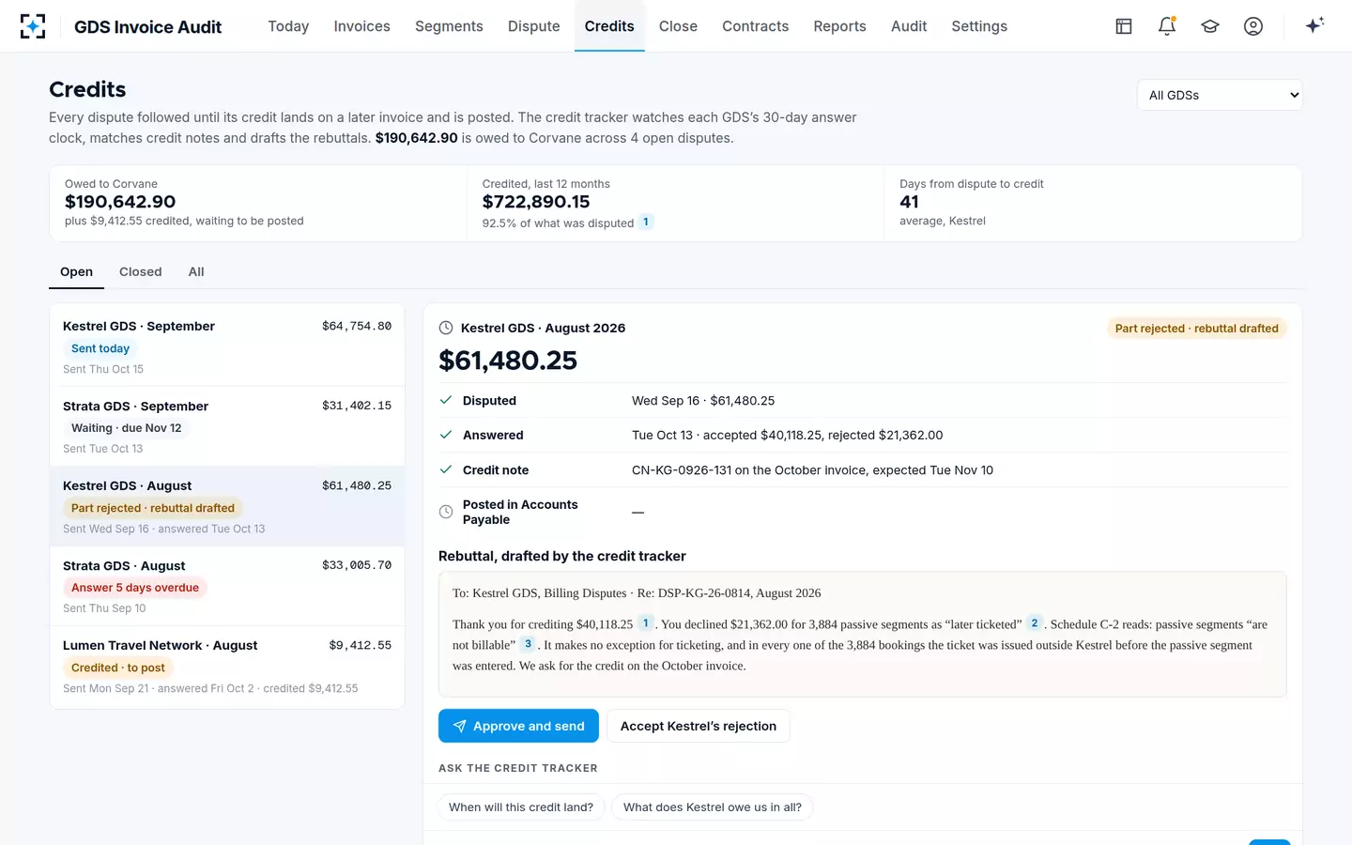Open the Kestrel GDS · September dispute
1352x845 pixels.
pyautogui.click(x=227, y=346)
